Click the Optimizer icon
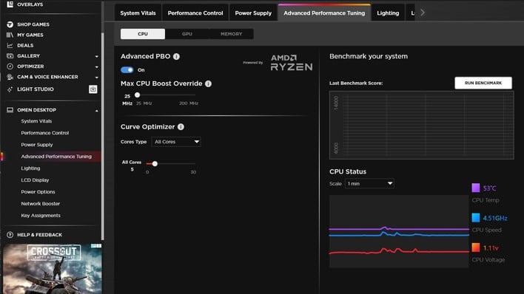This screenshot has width=524, height=294. point(10,66)
